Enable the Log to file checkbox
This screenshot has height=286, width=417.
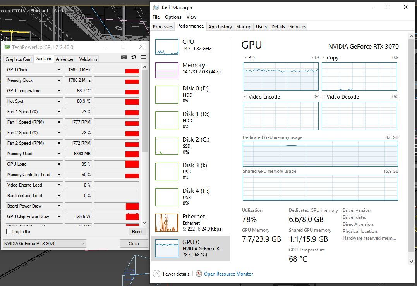(9, 232)
